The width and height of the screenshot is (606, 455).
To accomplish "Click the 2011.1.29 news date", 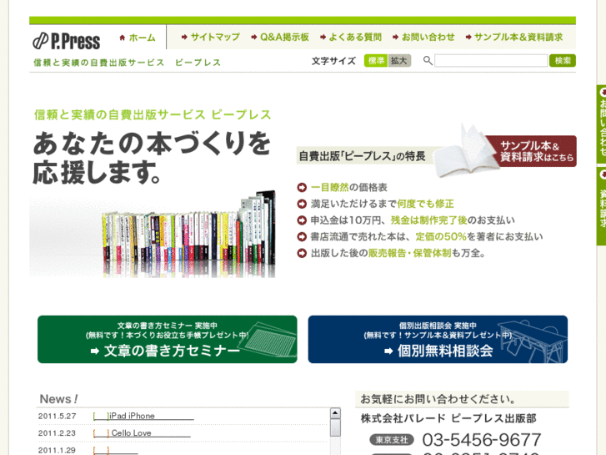I will pos(57,450).
